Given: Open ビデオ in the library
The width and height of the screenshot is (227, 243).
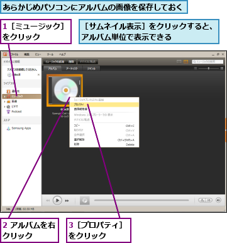Looking at the screenshot, I should click(x=14, y=107).
